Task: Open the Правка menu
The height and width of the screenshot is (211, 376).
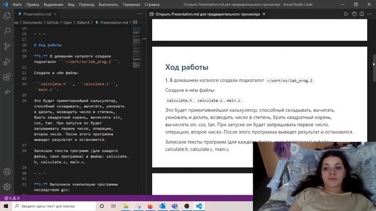Action: 33,5
